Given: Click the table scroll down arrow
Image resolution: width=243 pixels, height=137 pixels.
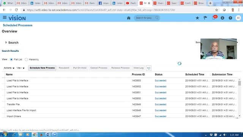Looking at the screenshot, I should [x=240, y=116].
